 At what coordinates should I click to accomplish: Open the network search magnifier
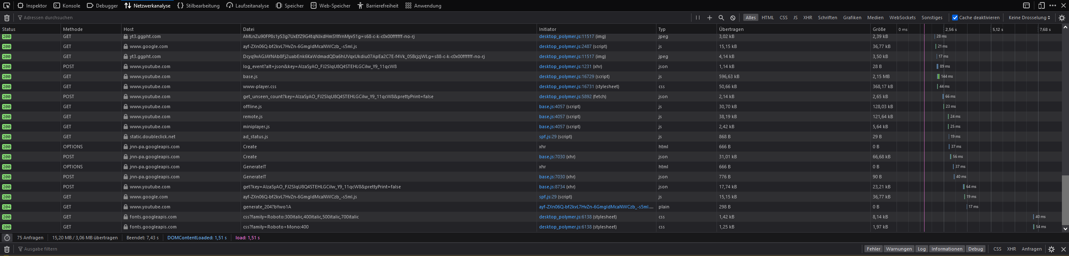(721, 18)
